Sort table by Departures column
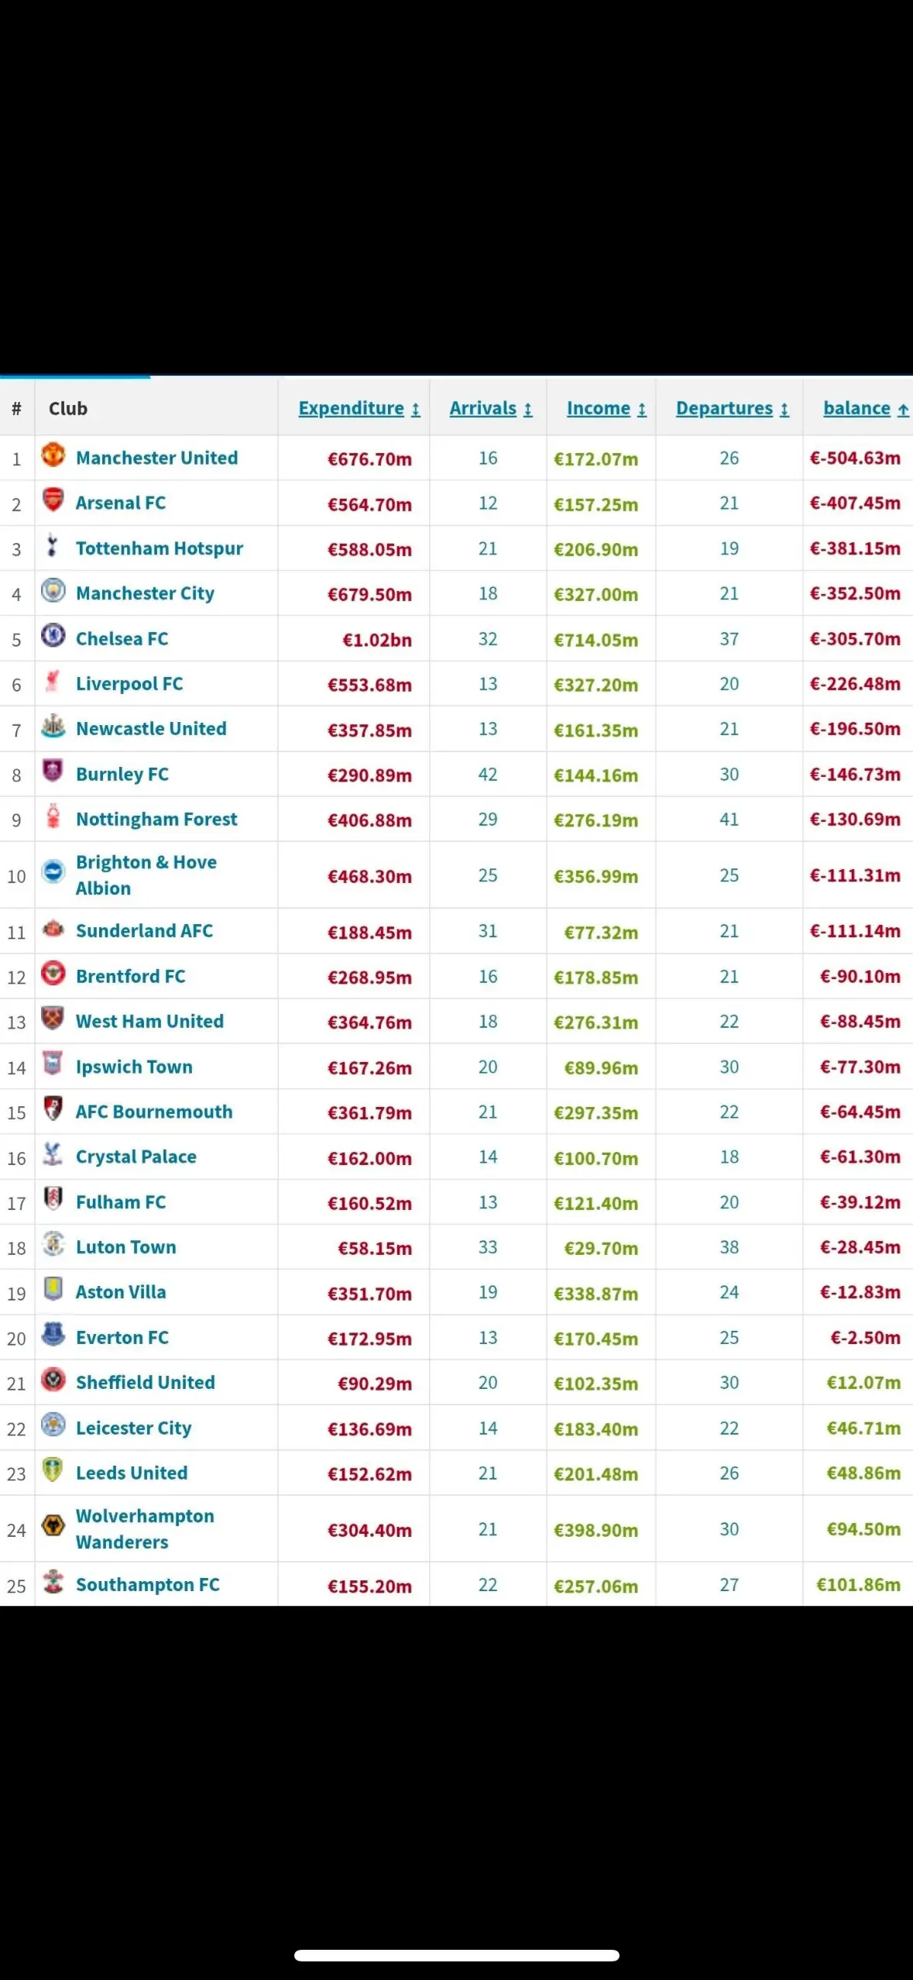 pos(732,408)
